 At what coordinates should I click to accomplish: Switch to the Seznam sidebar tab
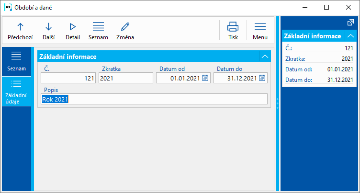pos(16,61)
